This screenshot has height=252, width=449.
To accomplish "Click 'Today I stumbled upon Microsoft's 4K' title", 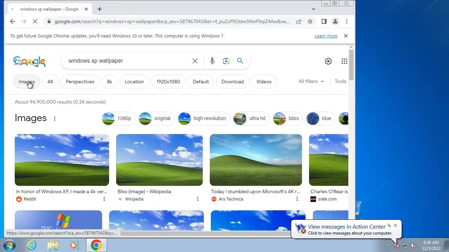I will point(256,191).
